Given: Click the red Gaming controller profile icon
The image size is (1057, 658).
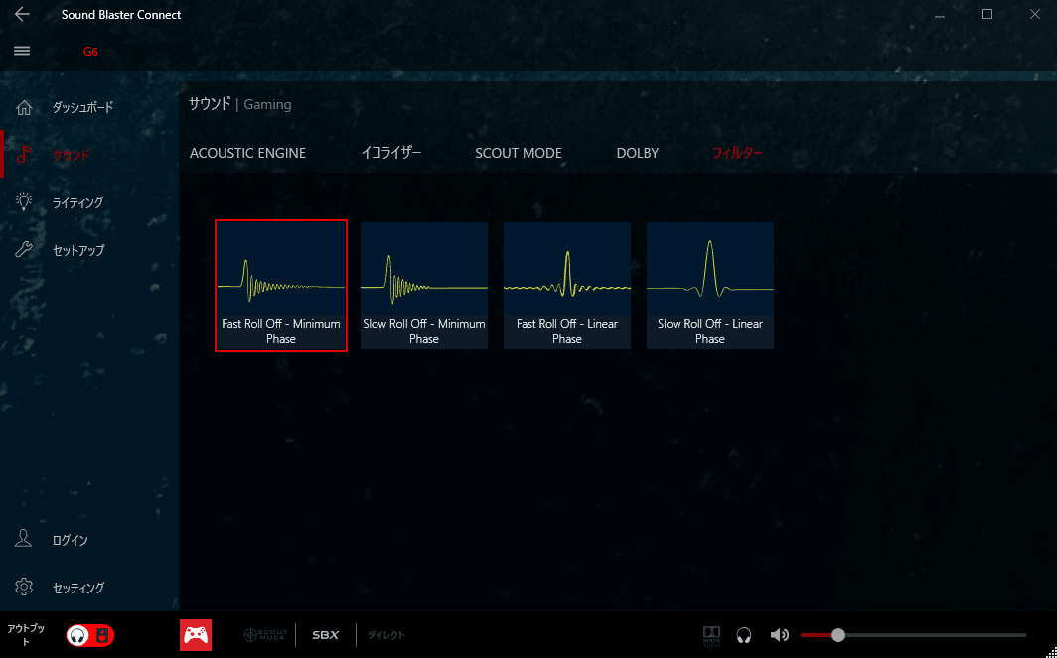Looking at the screenshot, I should (196, 635).
